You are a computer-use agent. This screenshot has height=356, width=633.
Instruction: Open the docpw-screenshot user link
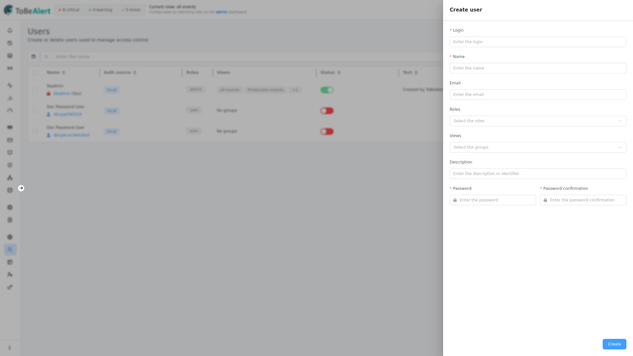pyautogui.click(x=72, y=135)
